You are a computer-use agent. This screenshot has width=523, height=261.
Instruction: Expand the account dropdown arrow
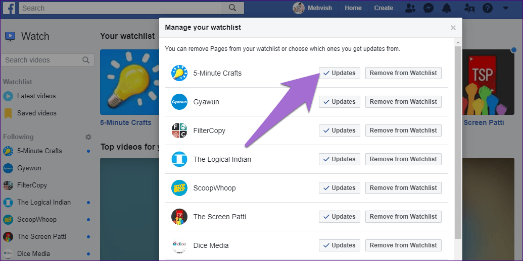(506, 8)
